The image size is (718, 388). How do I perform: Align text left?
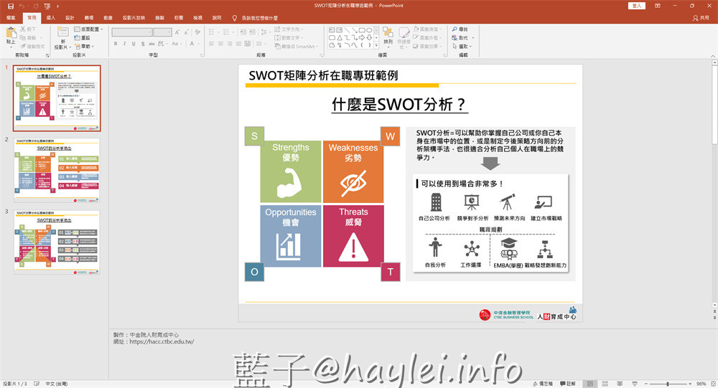[212, 44]
